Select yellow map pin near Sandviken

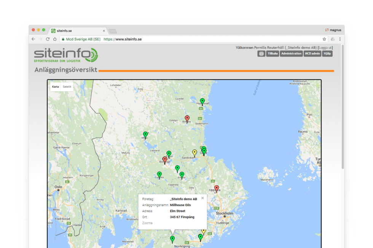click(194, 153)
